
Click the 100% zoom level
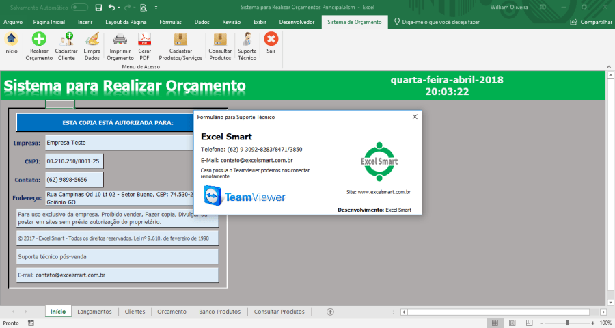point(605,323)
